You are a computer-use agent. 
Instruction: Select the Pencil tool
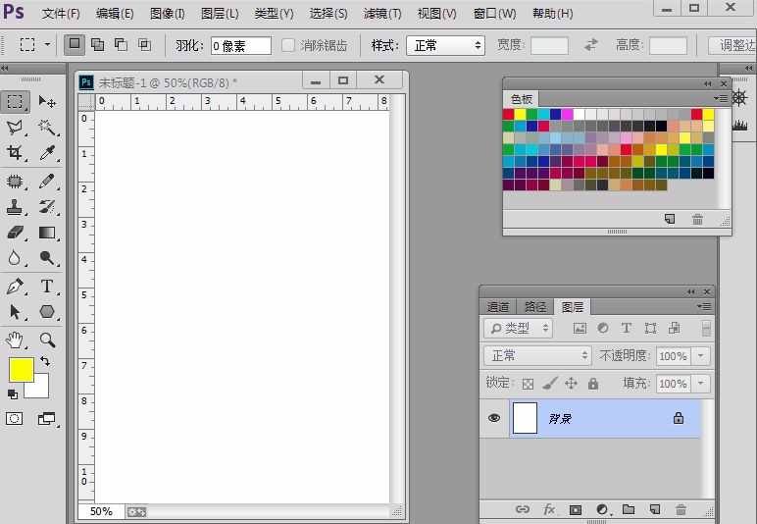click(47, 182)
